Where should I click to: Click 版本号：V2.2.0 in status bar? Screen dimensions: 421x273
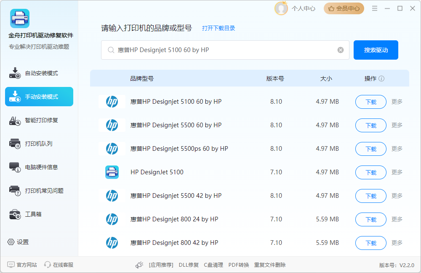pyautogui.click(x=397, y=265)
